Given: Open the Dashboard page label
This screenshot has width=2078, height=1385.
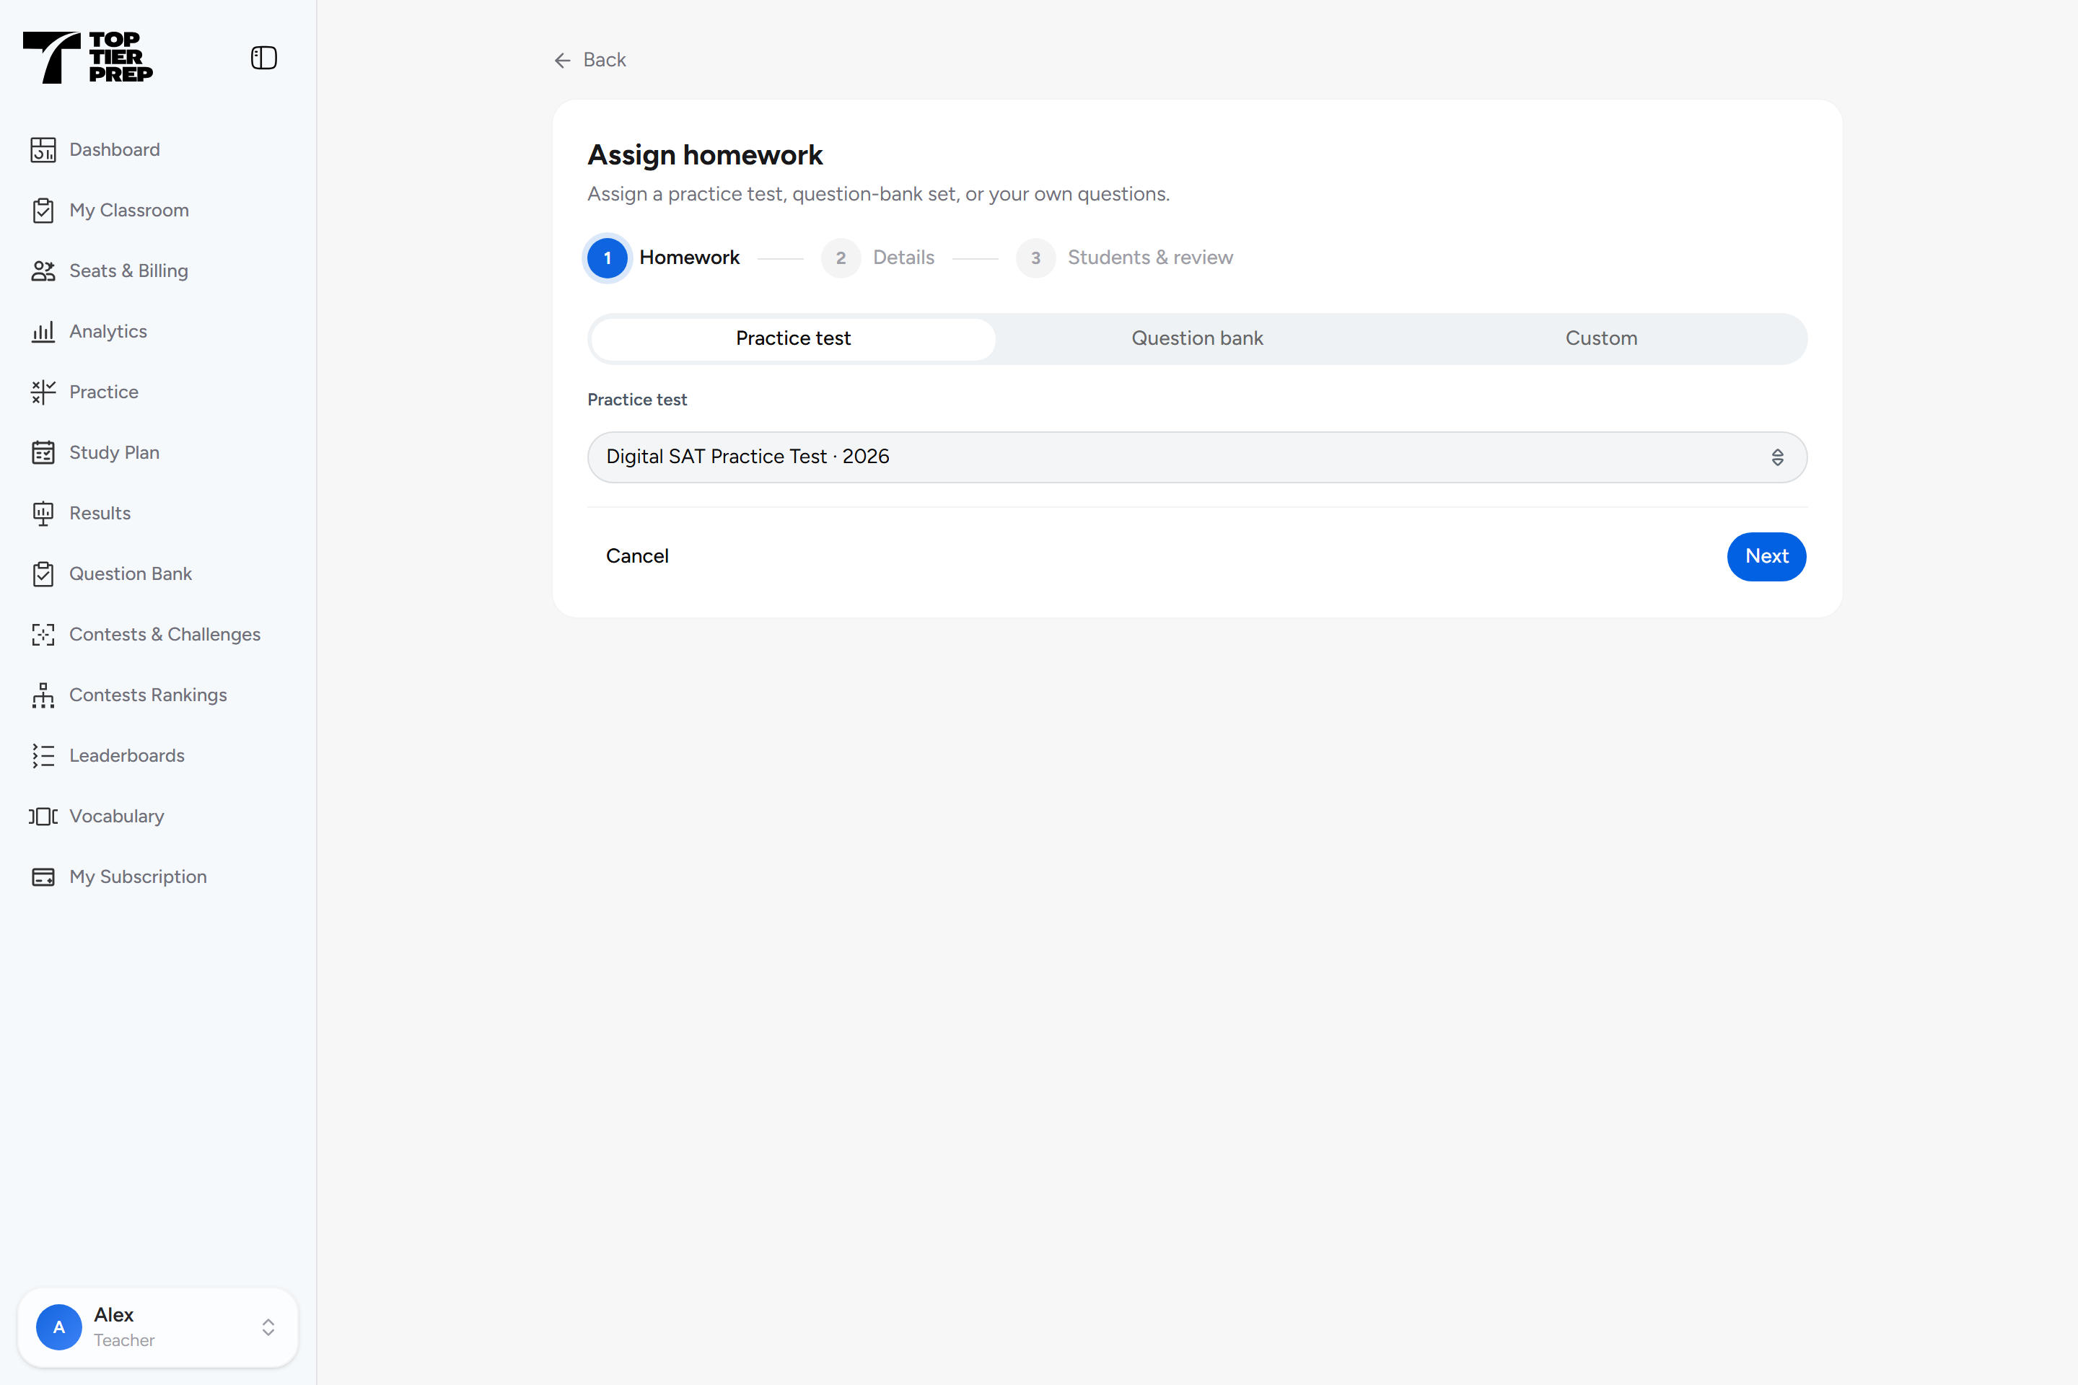Looking at the screenshot, I should click(x=115, y=149).
